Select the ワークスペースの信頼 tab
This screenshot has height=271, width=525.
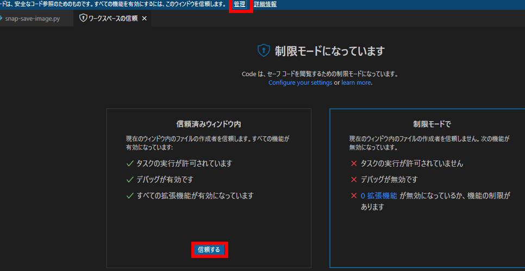[112, 18]
